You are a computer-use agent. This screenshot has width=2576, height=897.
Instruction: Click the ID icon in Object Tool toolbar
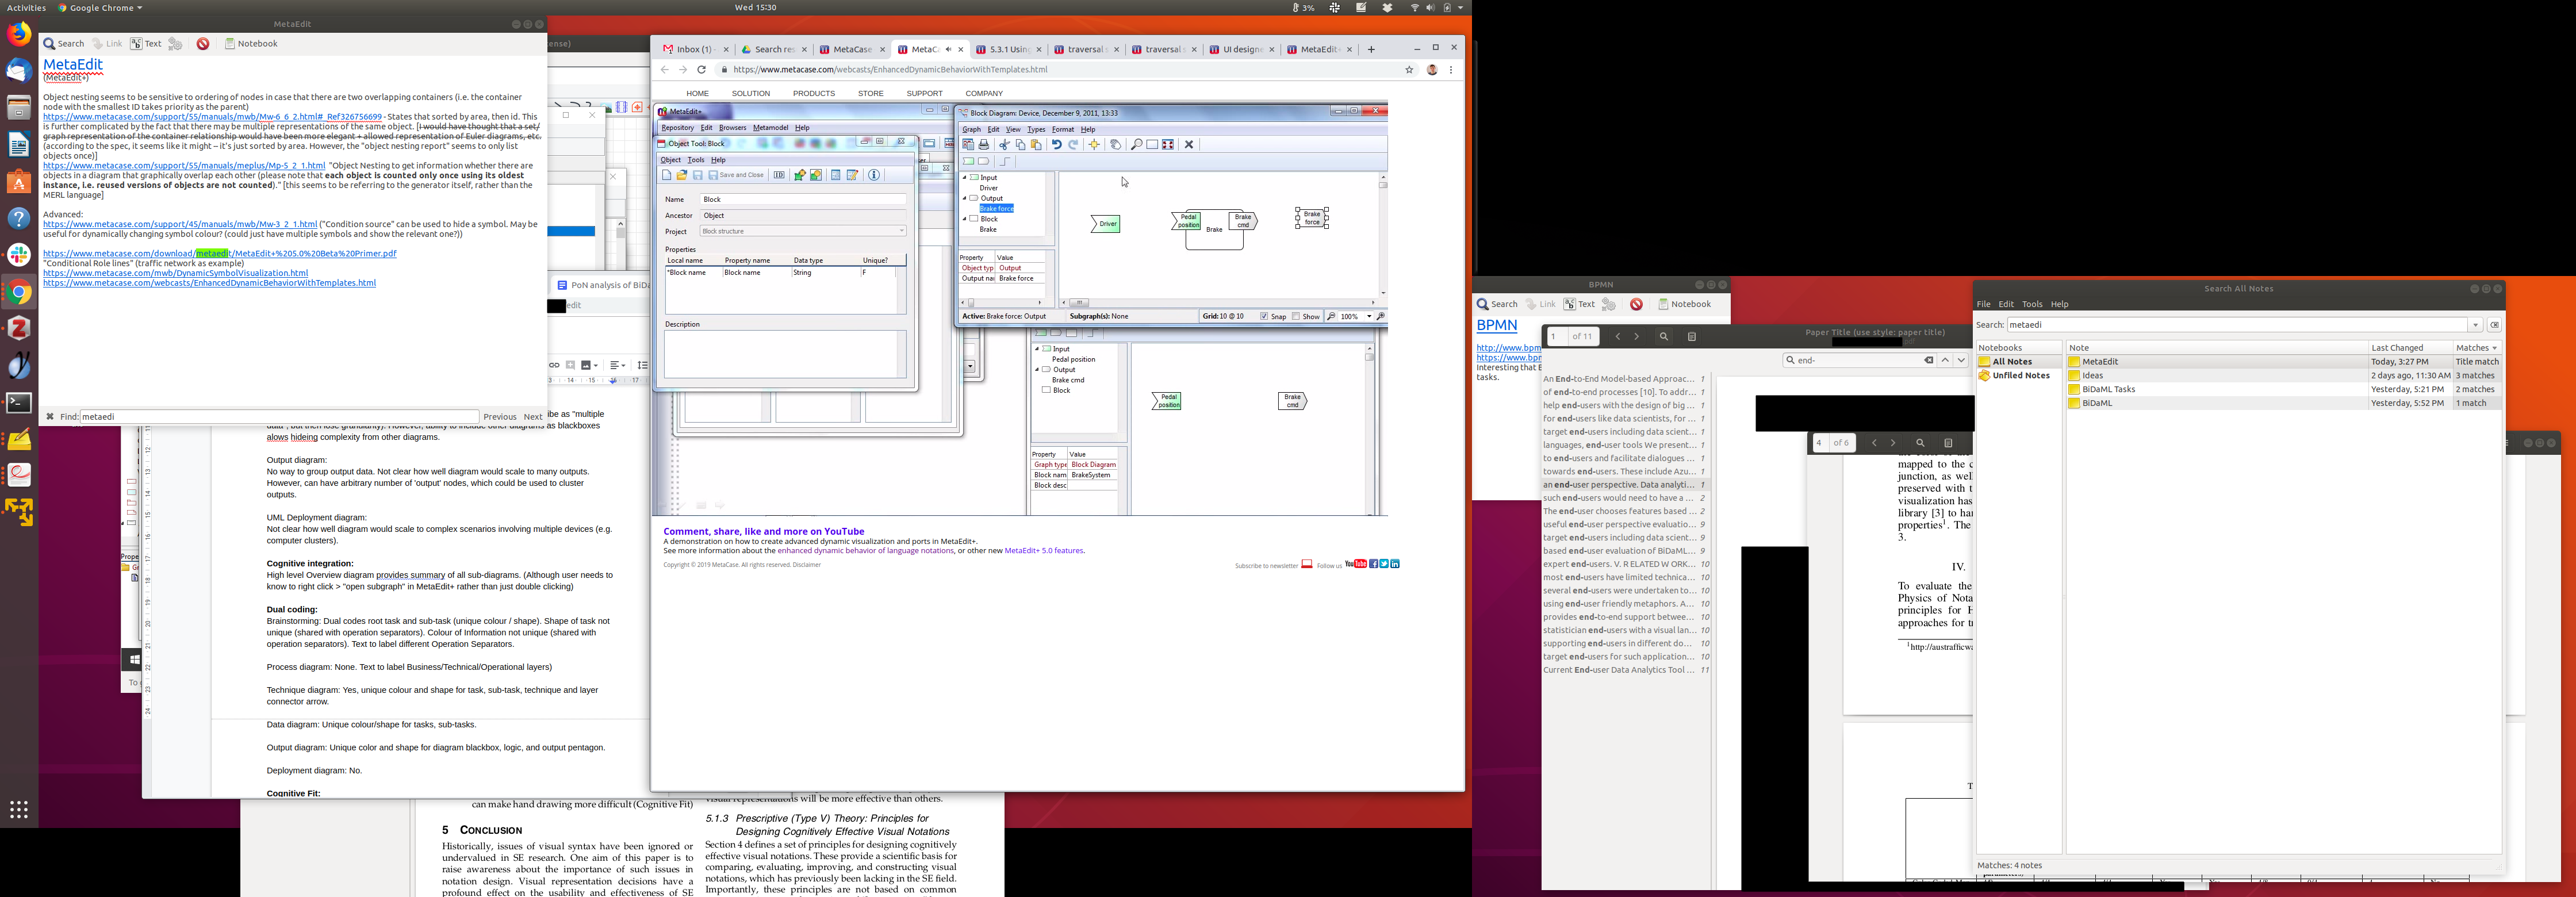click(779, 175)
